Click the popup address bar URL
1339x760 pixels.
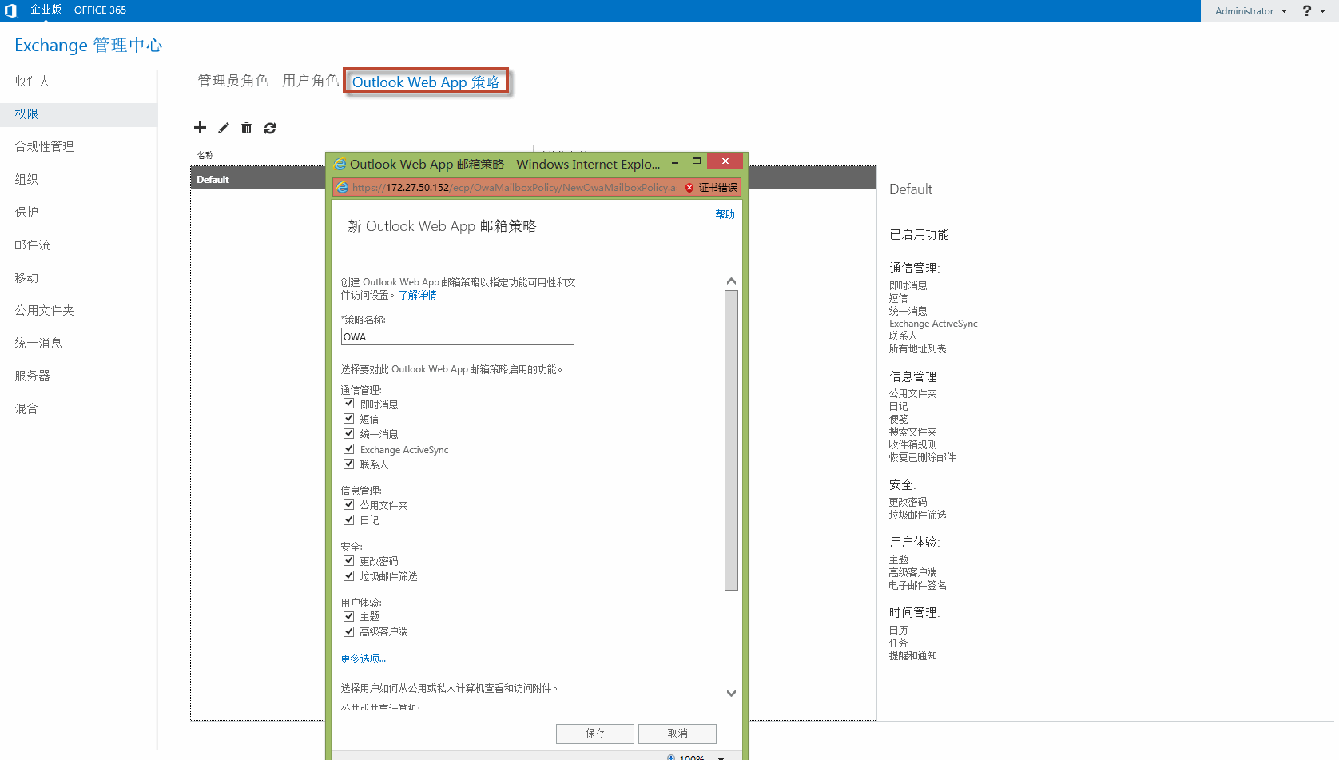(515, 188)
